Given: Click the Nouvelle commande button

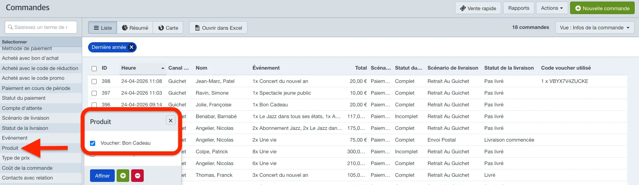Looking at the screenshot, I should pos(602,8).
